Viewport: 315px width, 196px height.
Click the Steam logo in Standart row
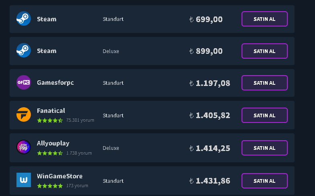(24, 19)
